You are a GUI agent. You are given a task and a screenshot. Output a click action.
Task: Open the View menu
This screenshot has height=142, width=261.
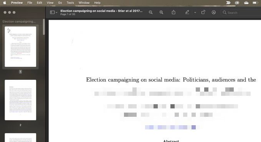tap(50, 3)
